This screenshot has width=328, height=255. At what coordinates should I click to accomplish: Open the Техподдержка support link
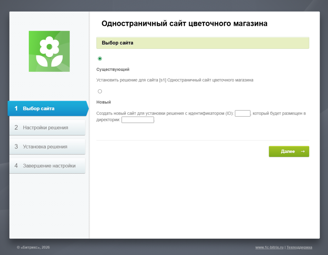point(299,247)
